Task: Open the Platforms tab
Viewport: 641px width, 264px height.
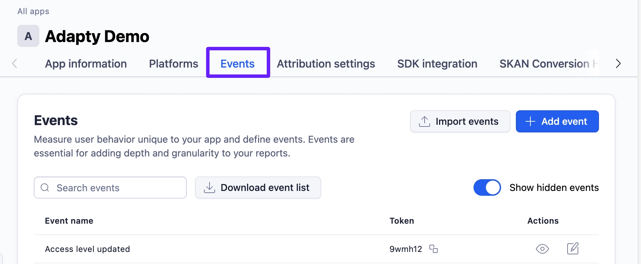Action: tap(173, 64)
